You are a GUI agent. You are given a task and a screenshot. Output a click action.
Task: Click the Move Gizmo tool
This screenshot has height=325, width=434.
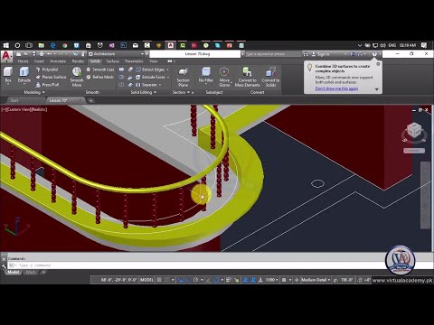pyautogui.click(x=224, y=77)
